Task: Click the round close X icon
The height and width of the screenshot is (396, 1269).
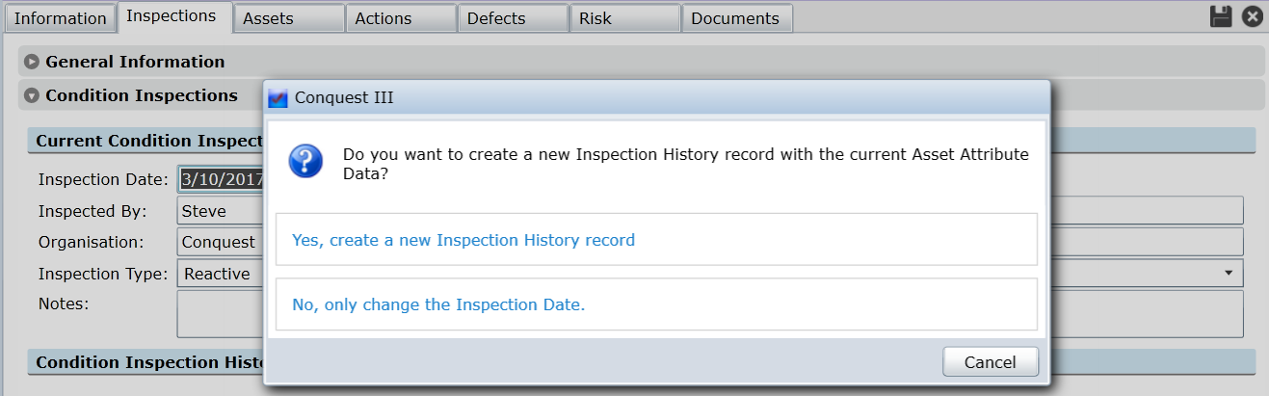Action: [x=1252, y=15]
